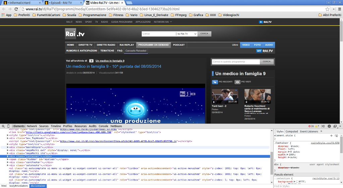Select the AUDIO filter button

click(269, 45)
